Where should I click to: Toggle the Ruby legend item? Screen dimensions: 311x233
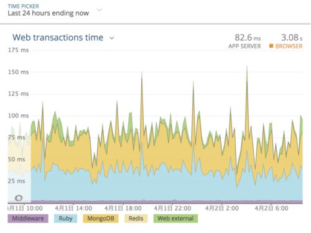pyautogui.click(x=65, y=219)
